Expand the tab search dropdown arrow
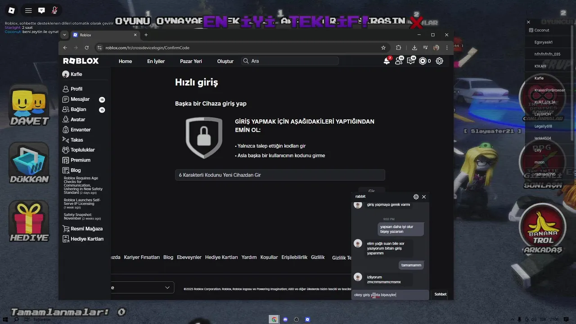This screenshot has width=576, height=324. coord(64,35)
